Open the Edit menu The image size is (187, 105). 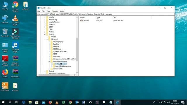click(43, 11)
